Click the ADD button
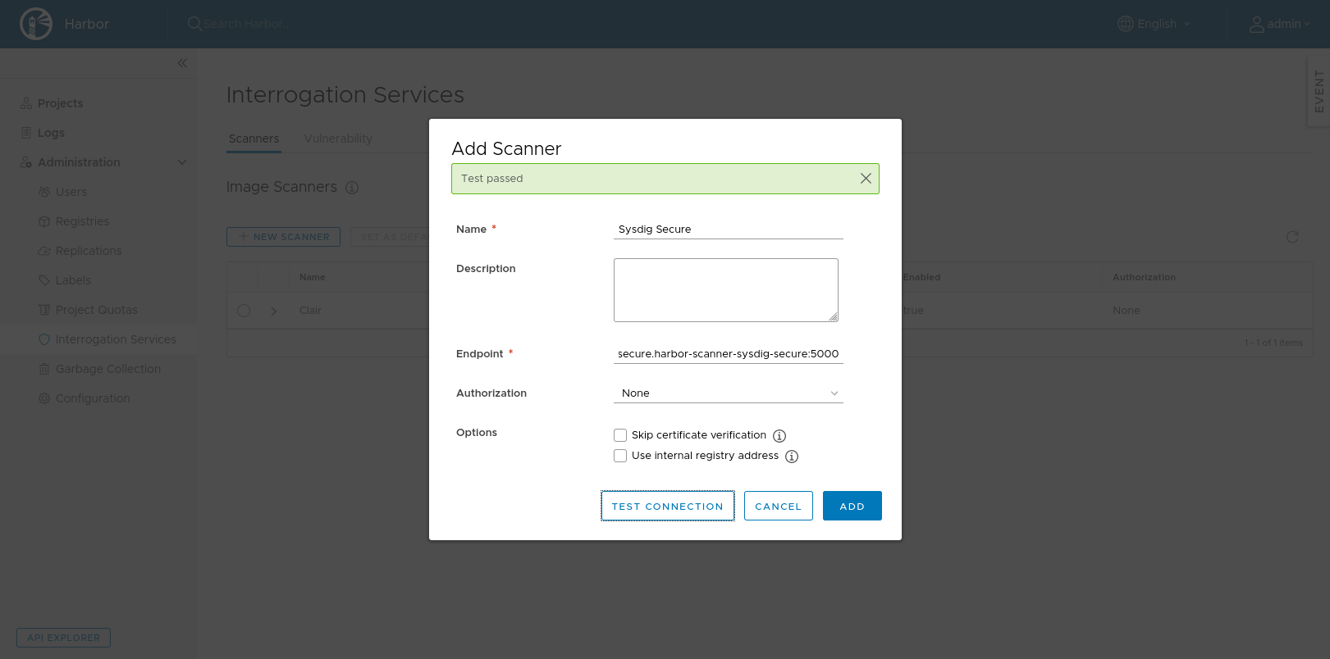This screenshot has width=1330, height=659. pyautogui.click(x=852, y=506)
